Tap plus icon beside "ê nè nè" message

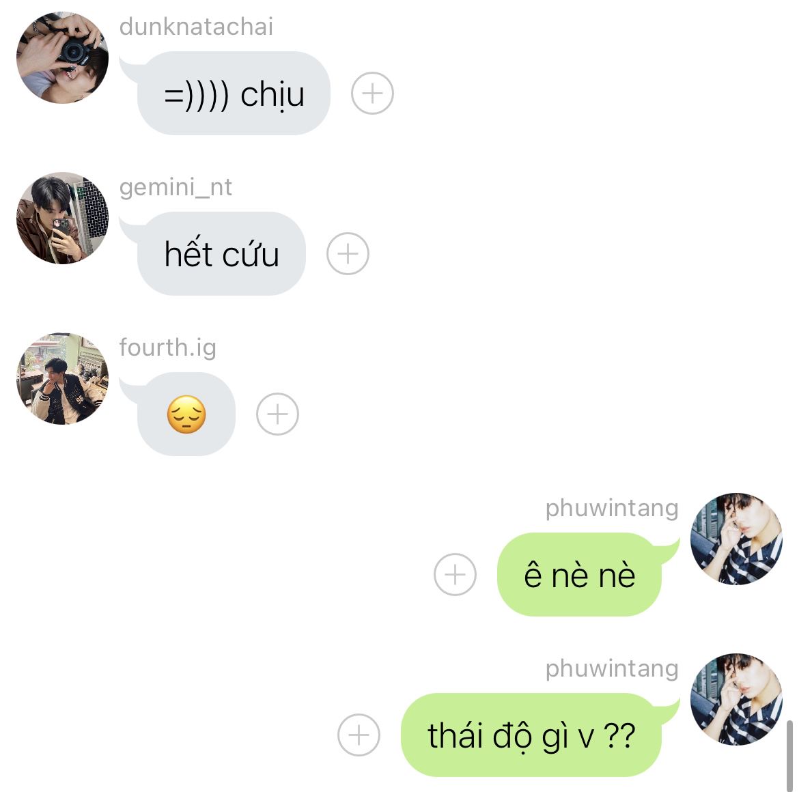455,574
